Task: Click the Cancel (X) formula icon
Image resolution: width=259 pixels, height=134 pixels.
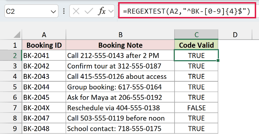Action: [x=76, y=11]
